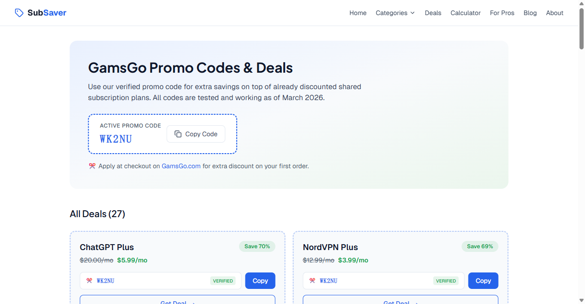The width and height of the screenshot is (585, 304).
Task: Click the scissors icon beside checkout instructions
Action: [92, 166]
